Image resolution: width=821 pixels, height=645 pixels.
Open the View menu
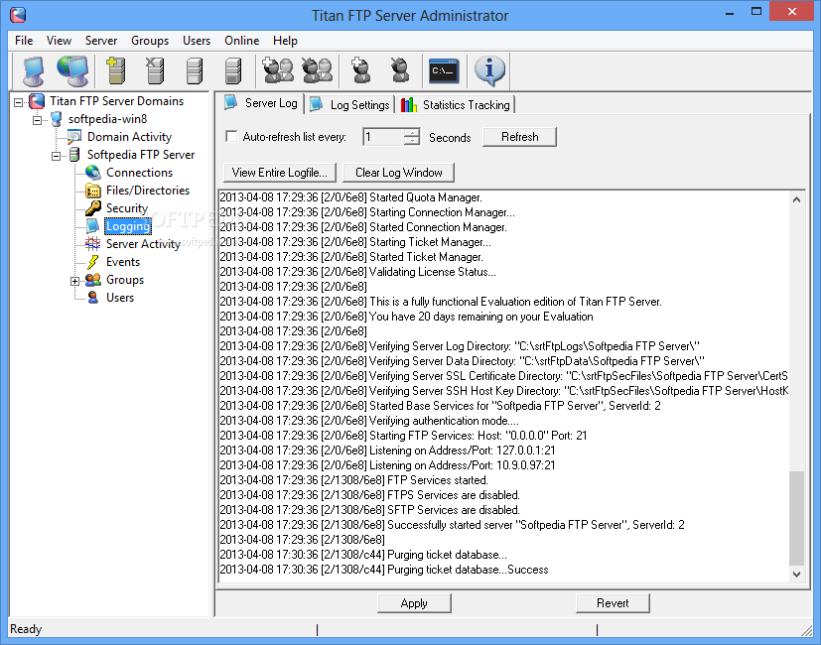(x=59, y=41)
